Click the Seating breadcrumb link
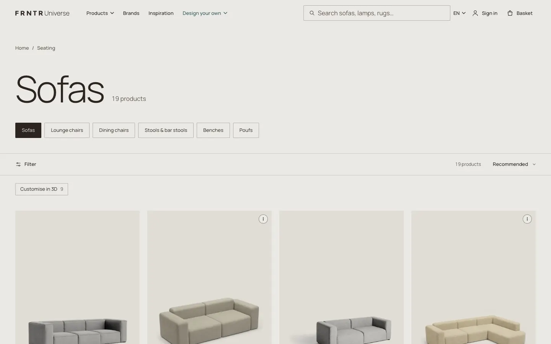Image resolution: width=551 pixels, height=344 pixels. click(x=46, y=48)
